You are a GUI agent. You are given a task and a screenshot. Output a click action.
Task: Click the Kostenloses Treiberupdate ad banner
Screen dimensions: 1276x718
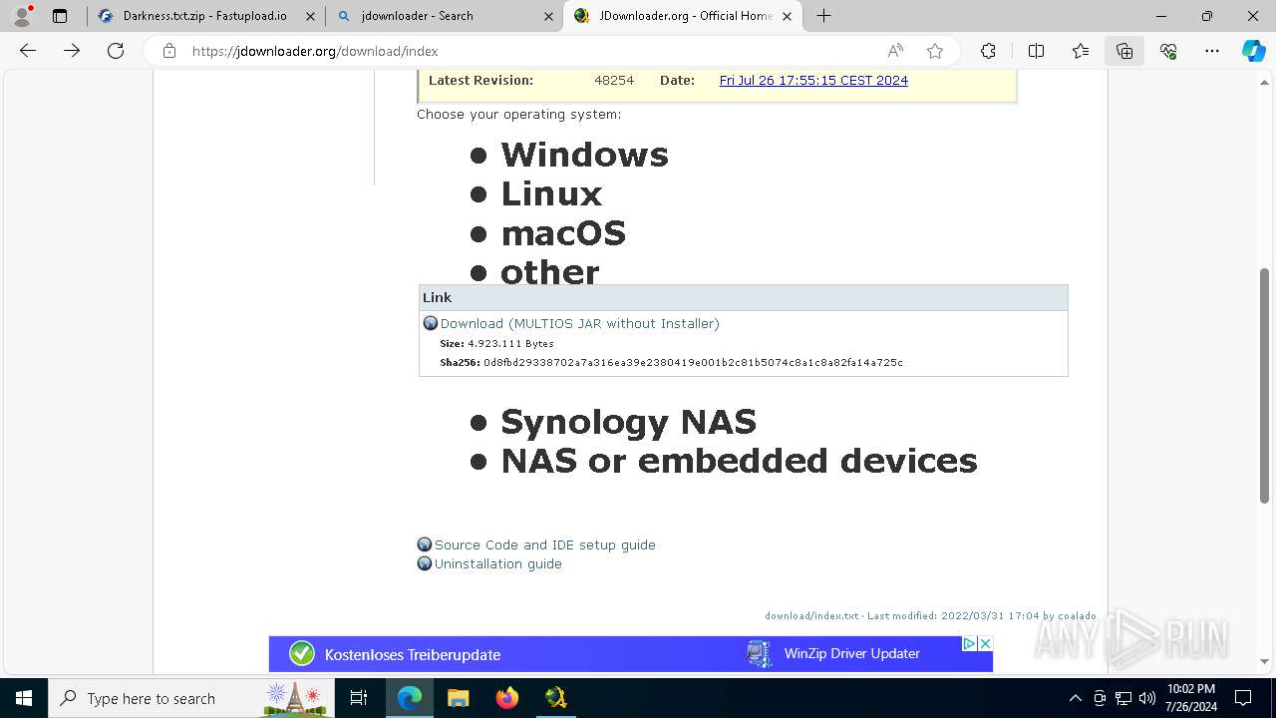(413, 654)
